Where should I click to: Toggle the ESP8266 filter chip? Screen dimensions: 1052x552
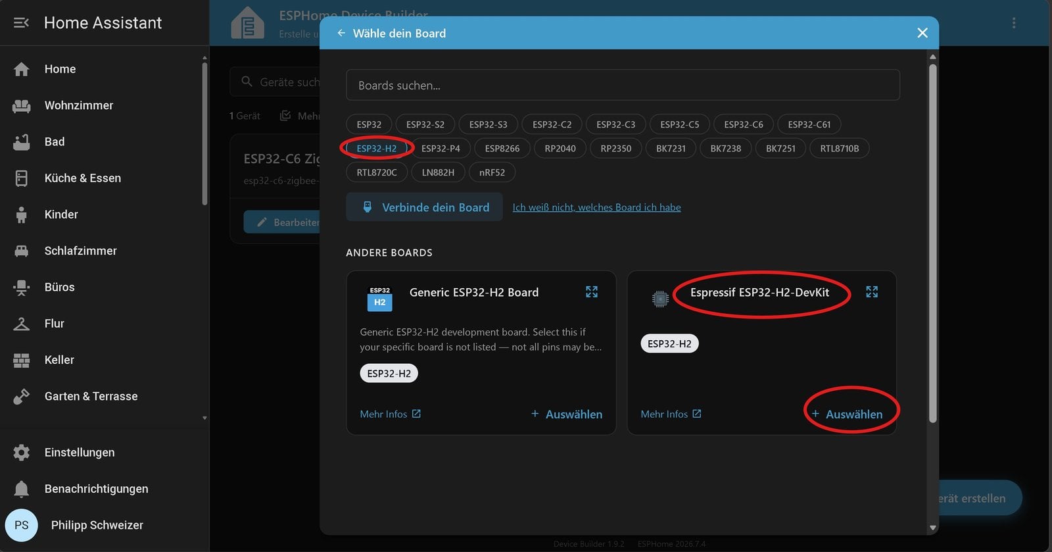502,149
